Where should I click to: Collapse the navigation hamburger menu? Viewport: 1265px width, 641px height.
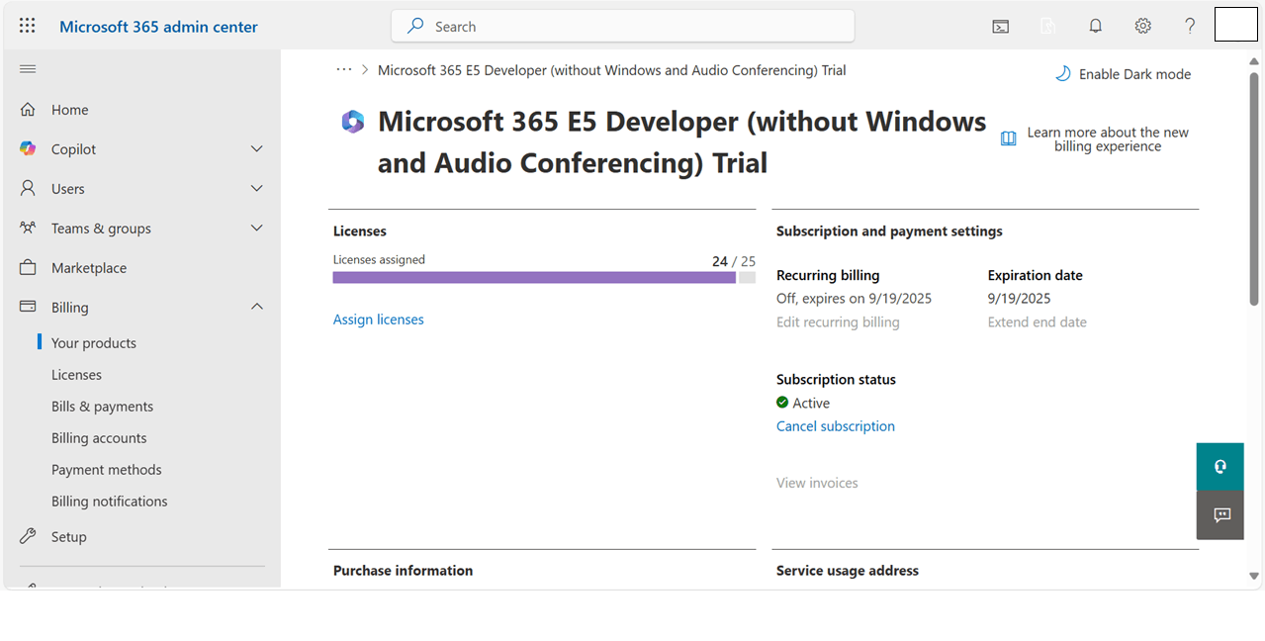point(28,68)
